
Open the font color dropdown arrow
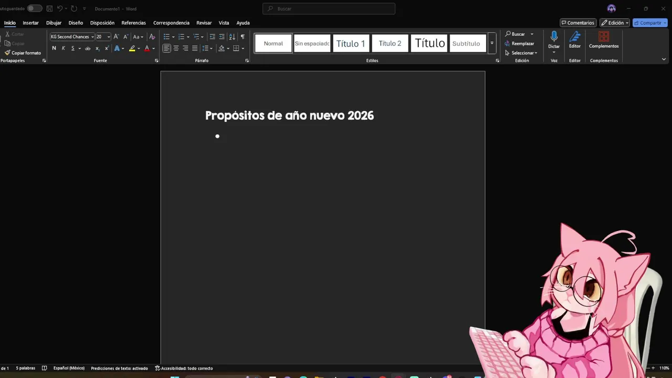click(x=153, y=48)
